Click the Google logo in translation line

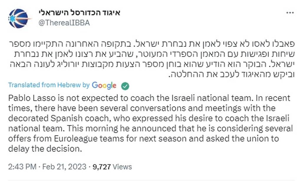[x=104, y=86]
